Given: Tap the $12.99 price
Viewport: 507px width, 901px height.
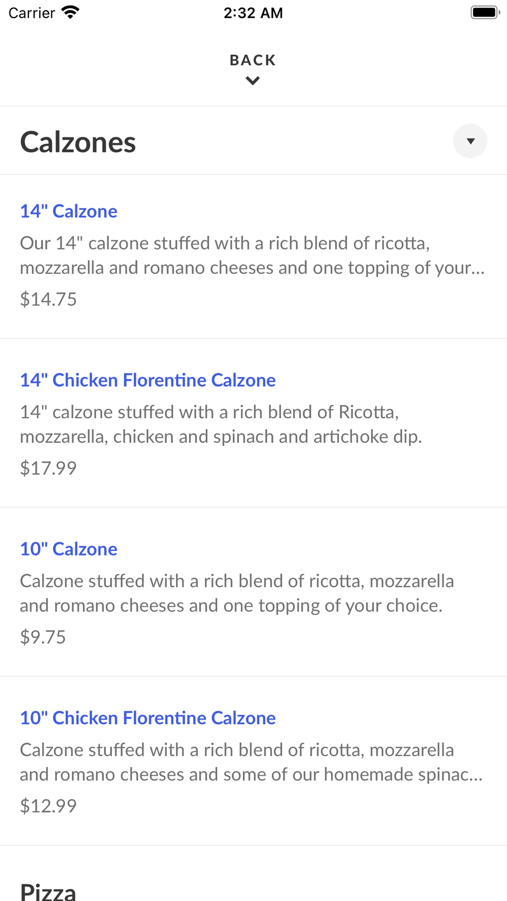Looking at the screenshot, I should pos(48,805).
